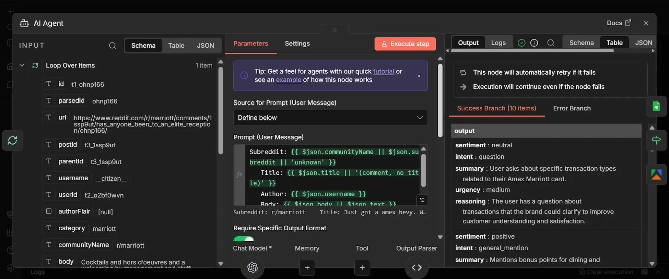Open the Source for Prompt dropdown
Viewport: 669px width, 279px height.
[x=330, y=118]
